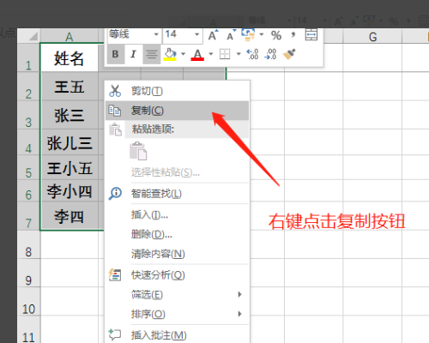Viewport: 429px width, 343px height.
Task: Open the font size dropdown 14
Action: click(196, 34)
